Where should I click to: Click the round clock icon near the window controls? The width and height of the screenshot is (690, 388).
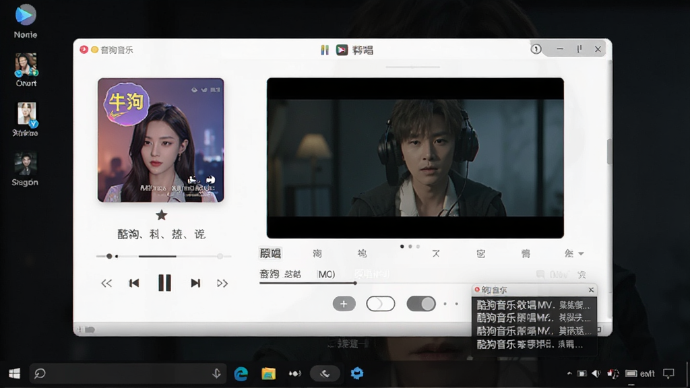536,49
